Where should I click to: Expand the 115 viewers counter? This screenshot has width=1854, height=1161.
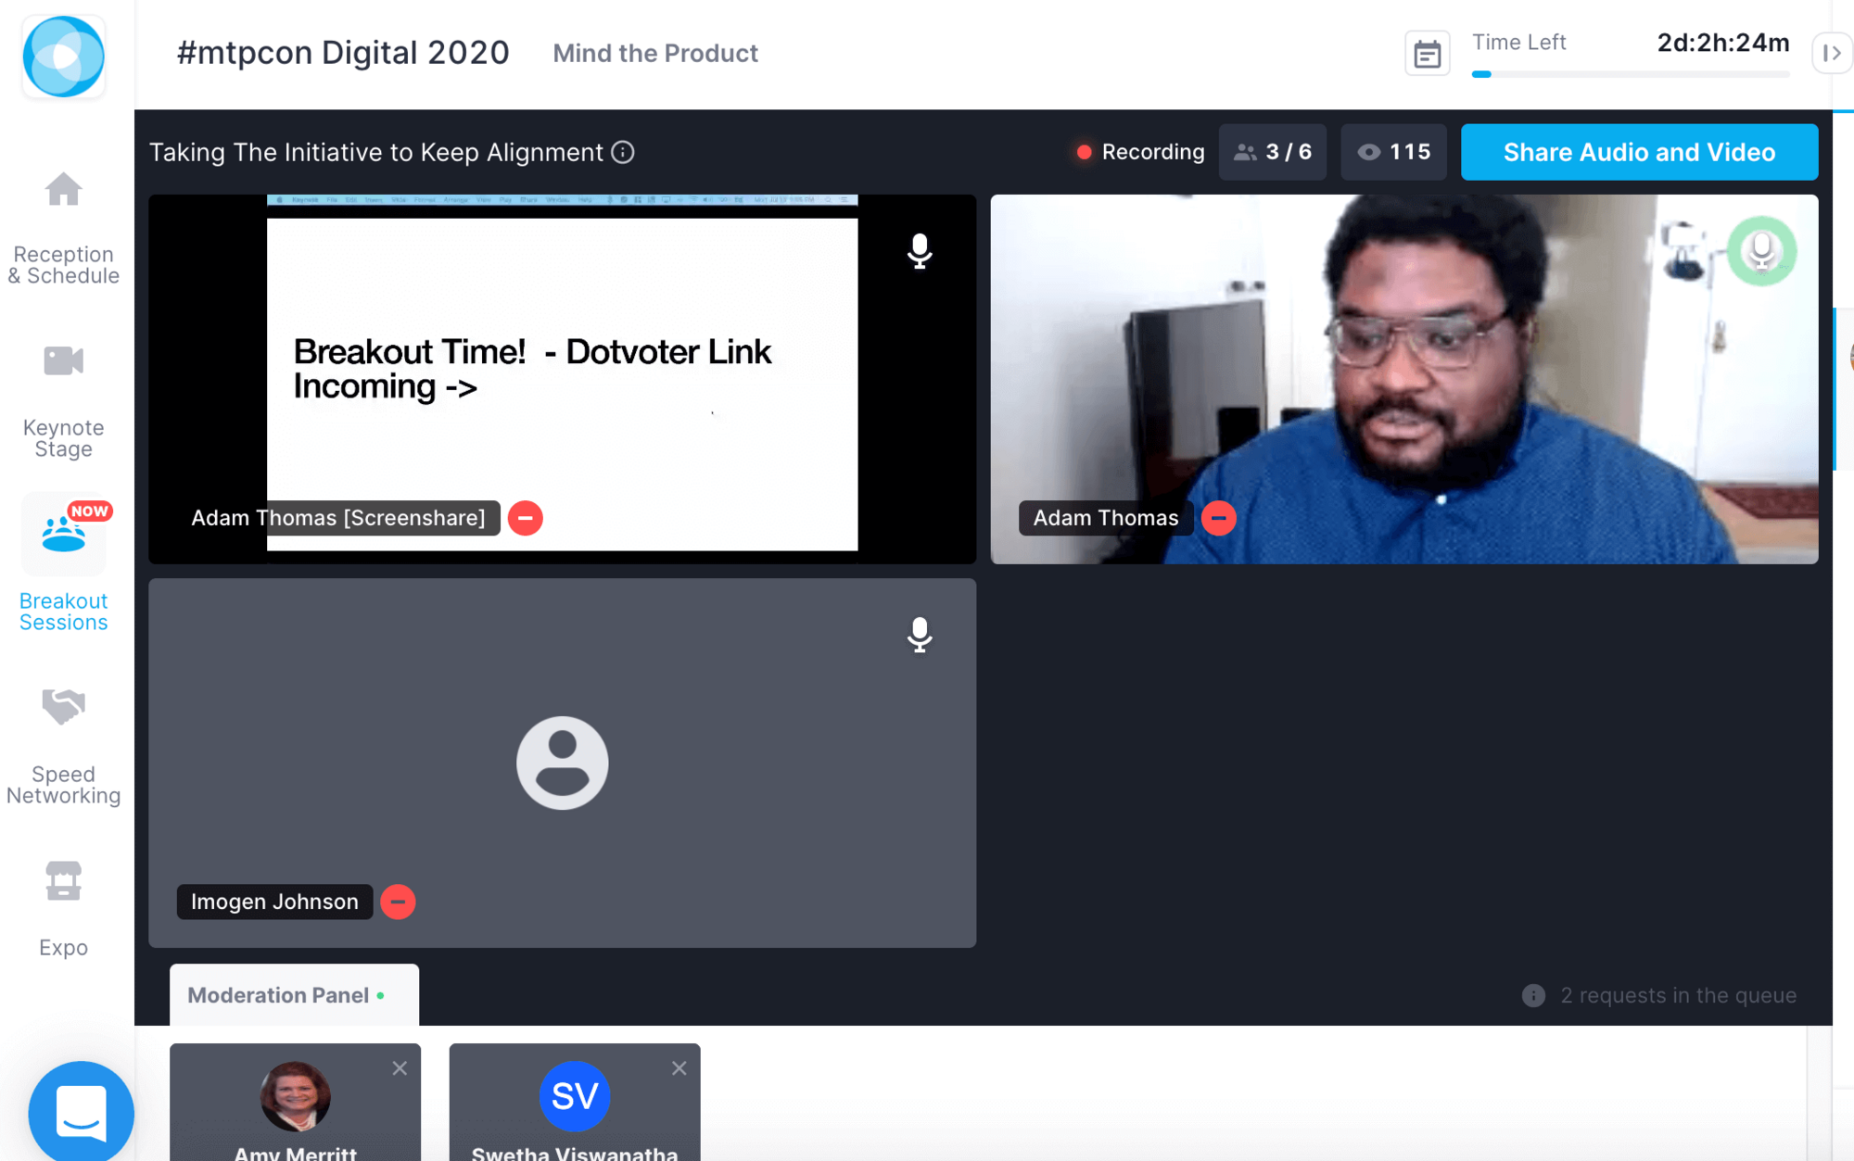tap(1393, 152)
